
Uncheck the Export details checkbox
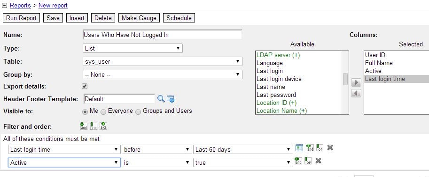(x=85, y=87)
